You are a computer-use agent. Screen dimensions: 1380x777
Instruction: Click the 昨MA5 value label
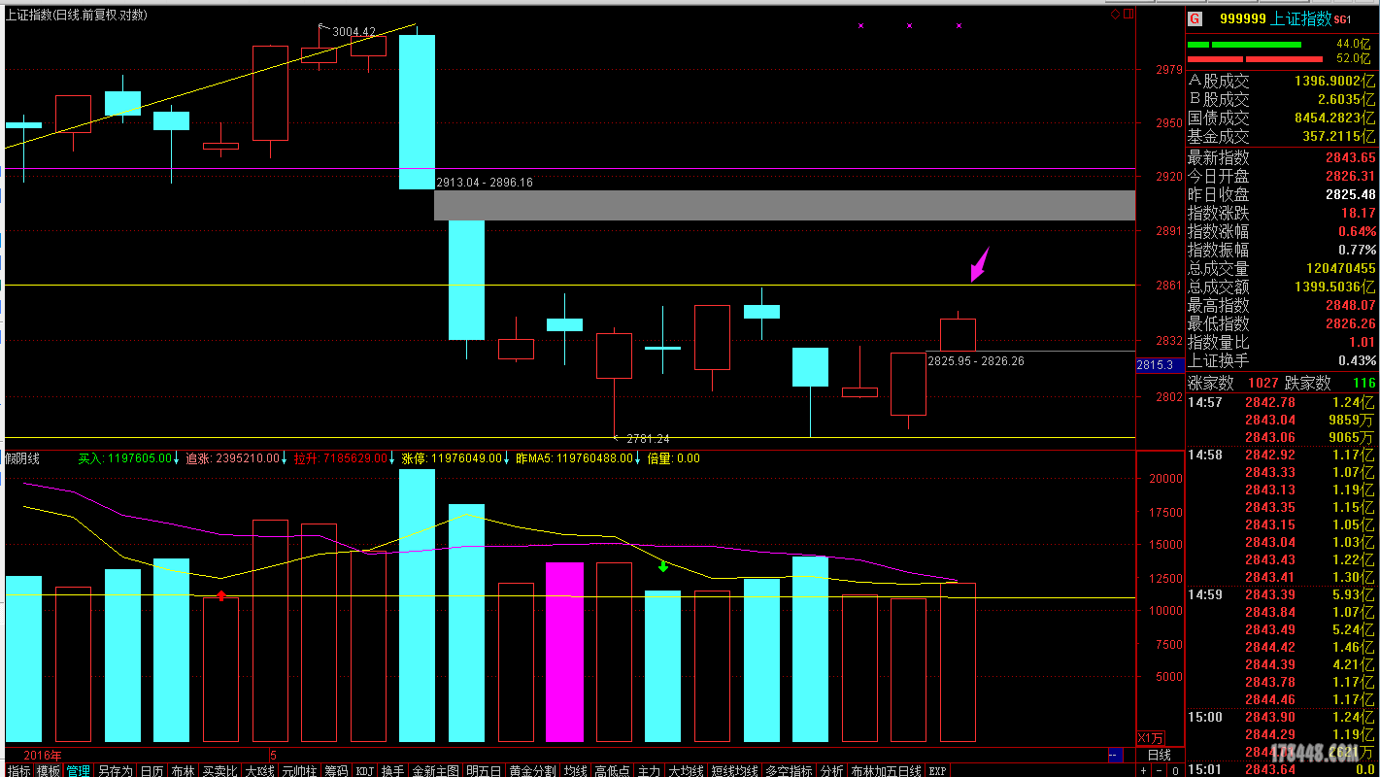[x=577, y=458]
